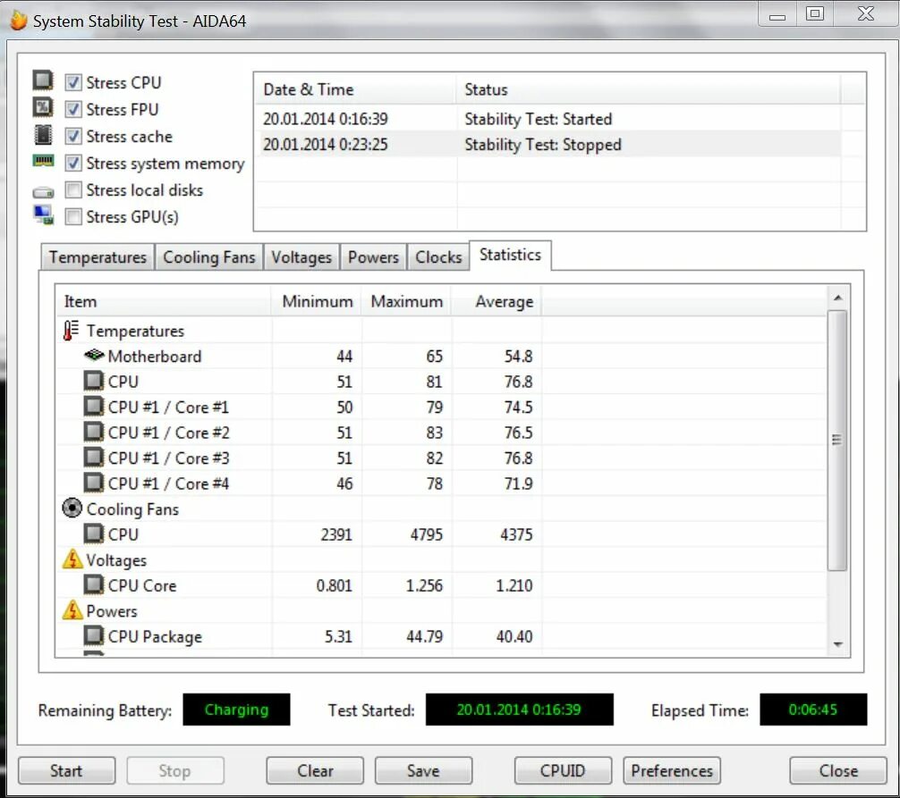The height and width of the screenshot is (798, 900).
Task: Select CPU Package row label
Action: tap(155, 636)
